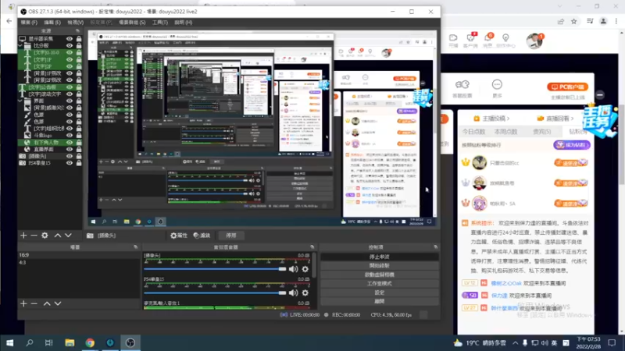625x351 pixels.
Task: Pop out the 場景 dock panel icon
Action: point(135,247)
